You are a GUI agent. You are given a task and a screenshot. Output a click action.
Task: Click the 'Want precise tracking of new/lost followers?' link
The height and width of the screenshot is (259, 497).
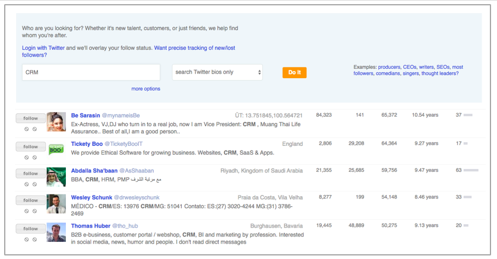[x=194, y=48]
